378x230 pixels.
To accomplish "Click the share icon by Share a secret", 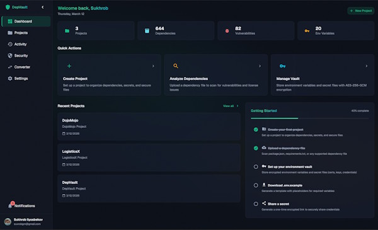I will click(264, 204).
